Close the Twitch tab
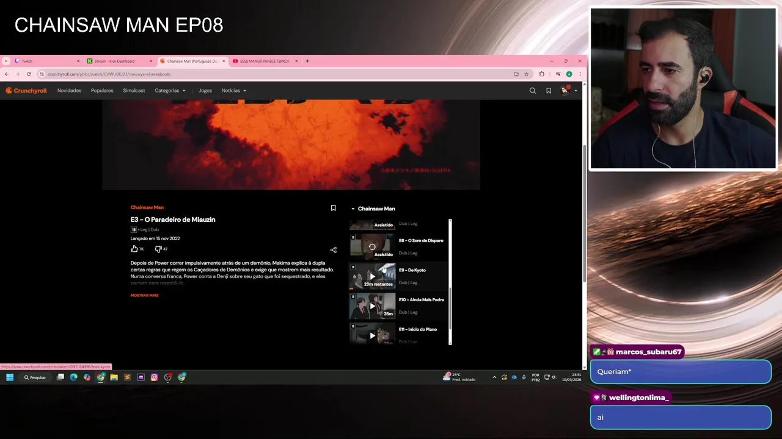The height and width of the screenshot is (439, 782). [78, 61]
